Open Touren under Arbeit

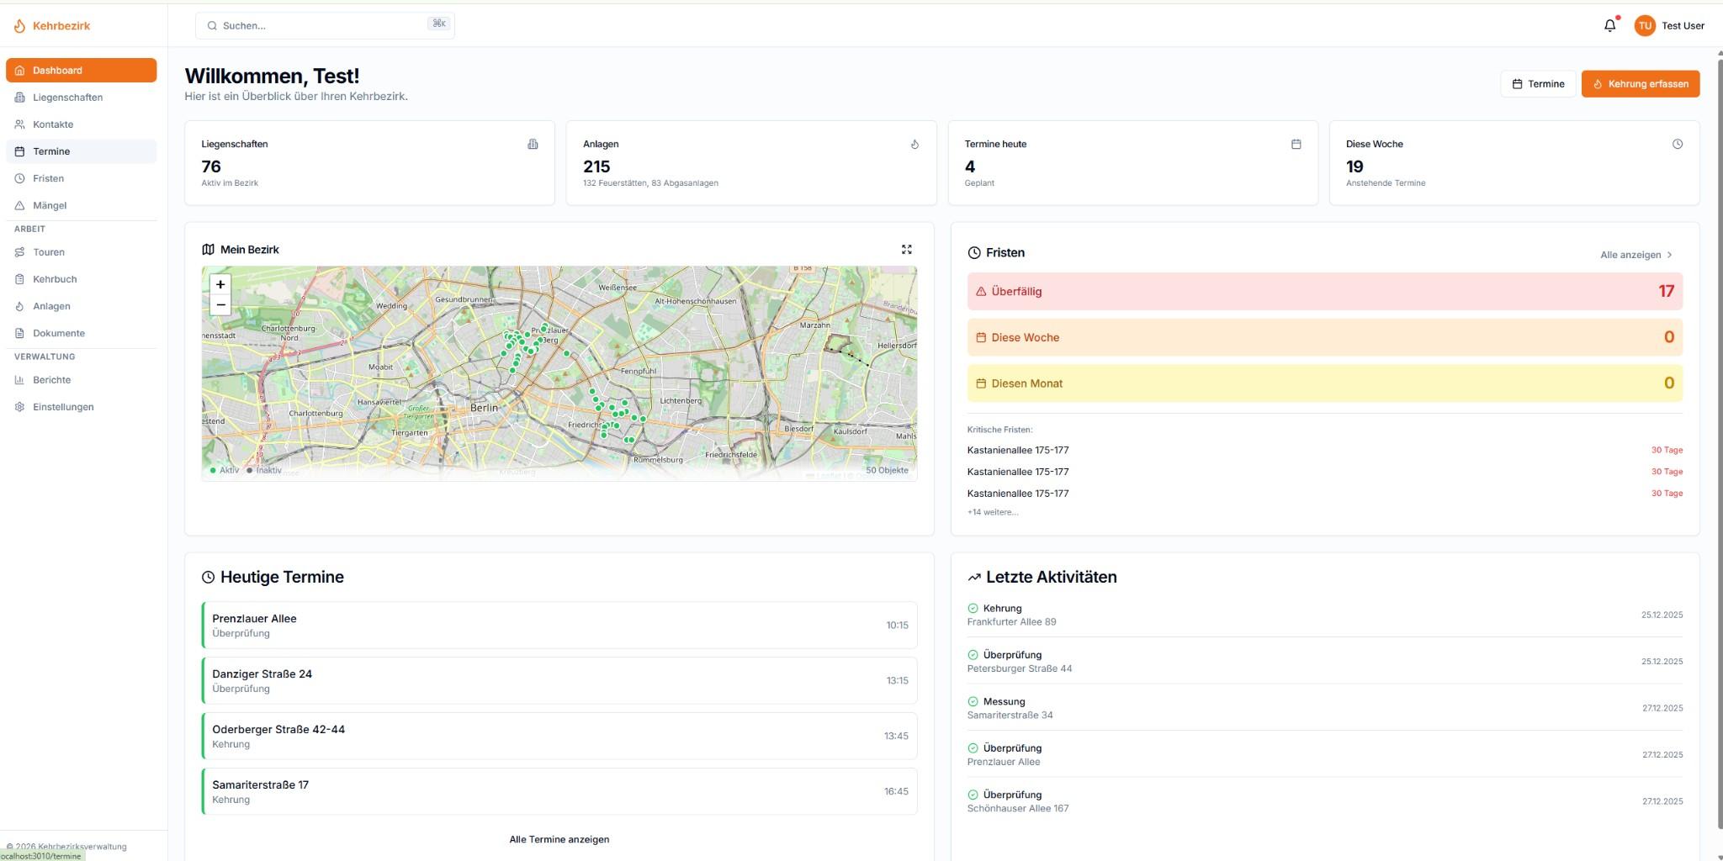coord(81,252)
